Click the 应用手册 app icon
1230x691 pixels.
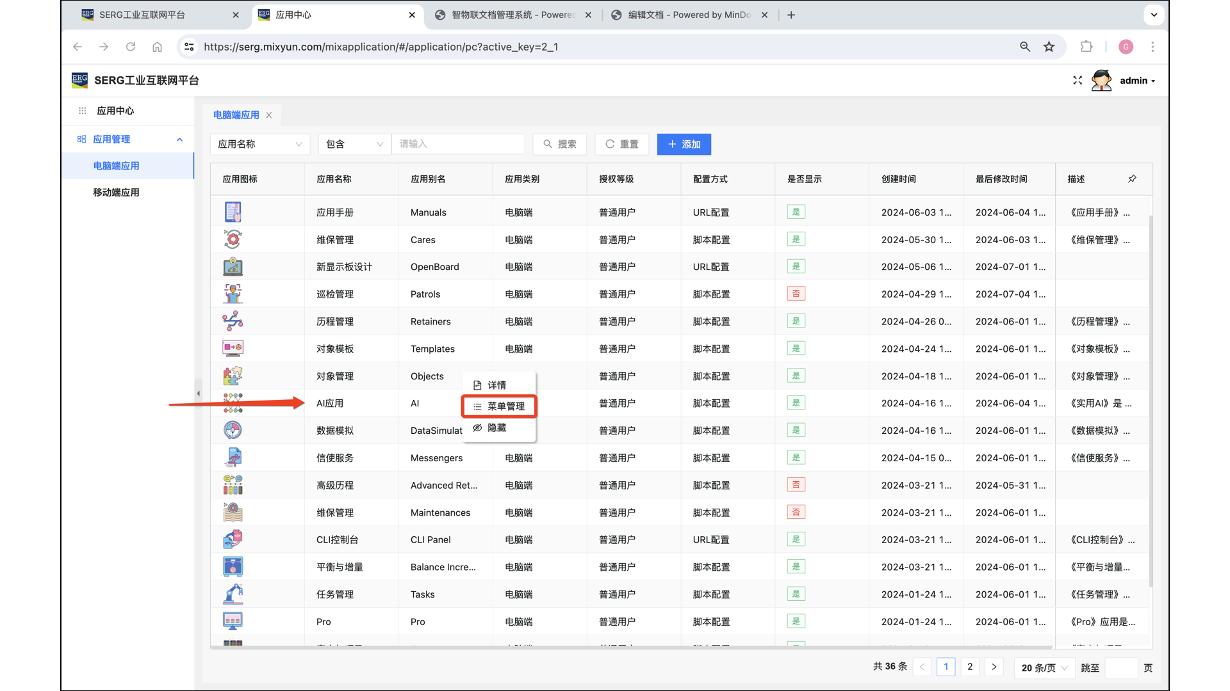coord(233,212)
